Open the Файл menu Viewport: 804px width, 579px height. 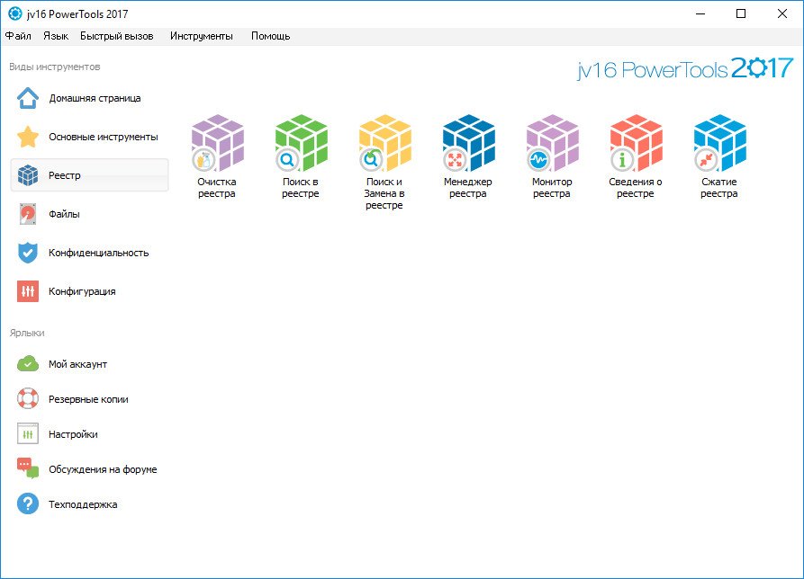point(19,36)
